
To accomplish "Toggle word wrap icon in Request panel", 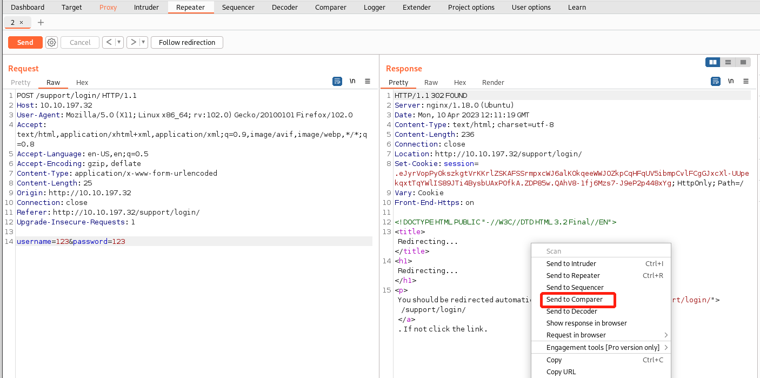I will point(337,81).
